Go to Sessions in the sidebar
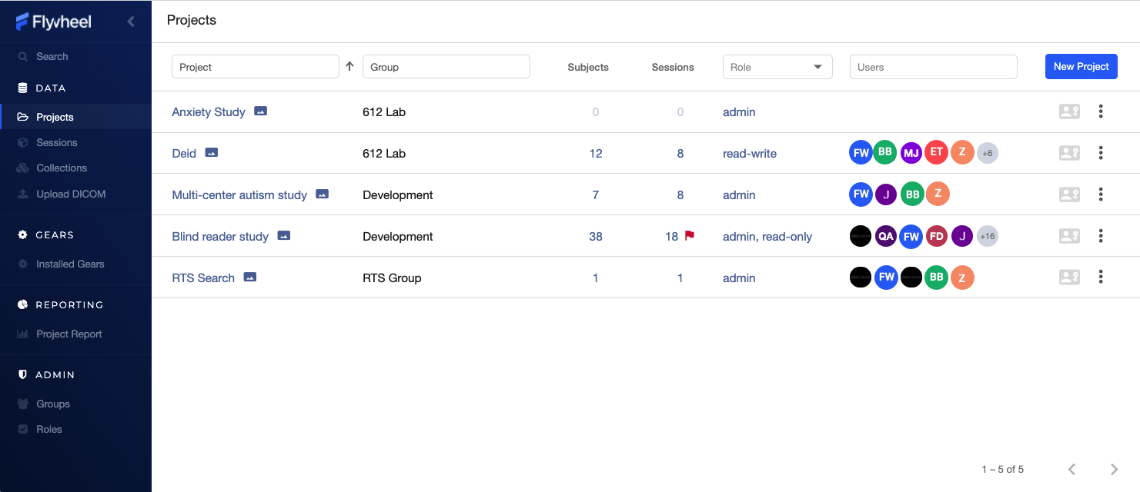The image size is (1140, 492). pos(57,142)
